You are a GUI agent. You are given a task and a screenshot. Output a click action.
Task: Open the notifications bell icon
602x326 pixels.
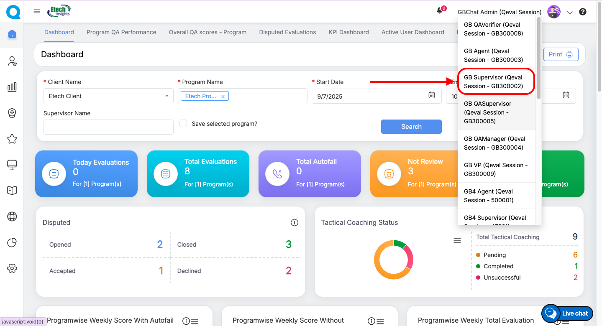(440, 11)
